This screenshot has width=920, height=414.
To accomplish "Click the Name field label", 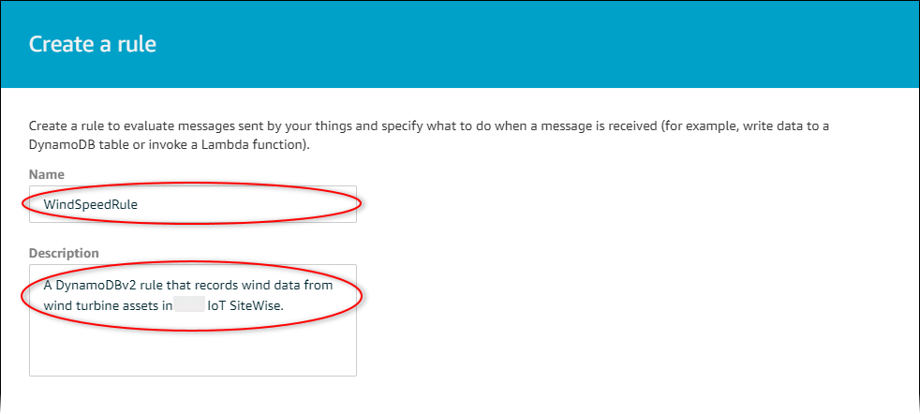I will [x=47, y=174].
